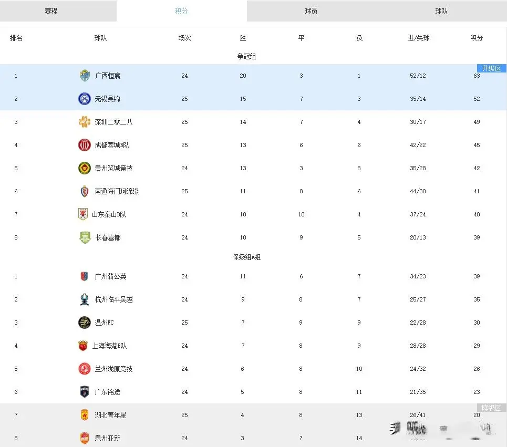Click the 升级区 promotion zone label
Screen dimensions: 507x447
point(490,68)
